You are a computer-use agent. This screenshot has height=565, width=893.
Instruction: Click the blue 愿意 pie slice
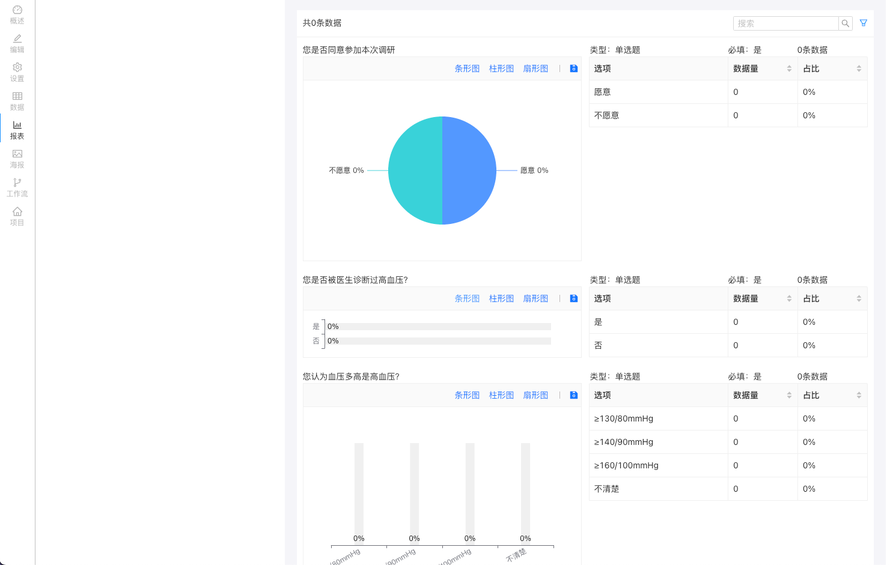(x=469, y=171)
